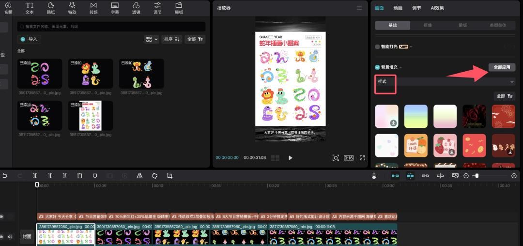This screenshot has height=246, width=523.
Task: Open the player panel menu icon
Action: click(x=359, y=8)
